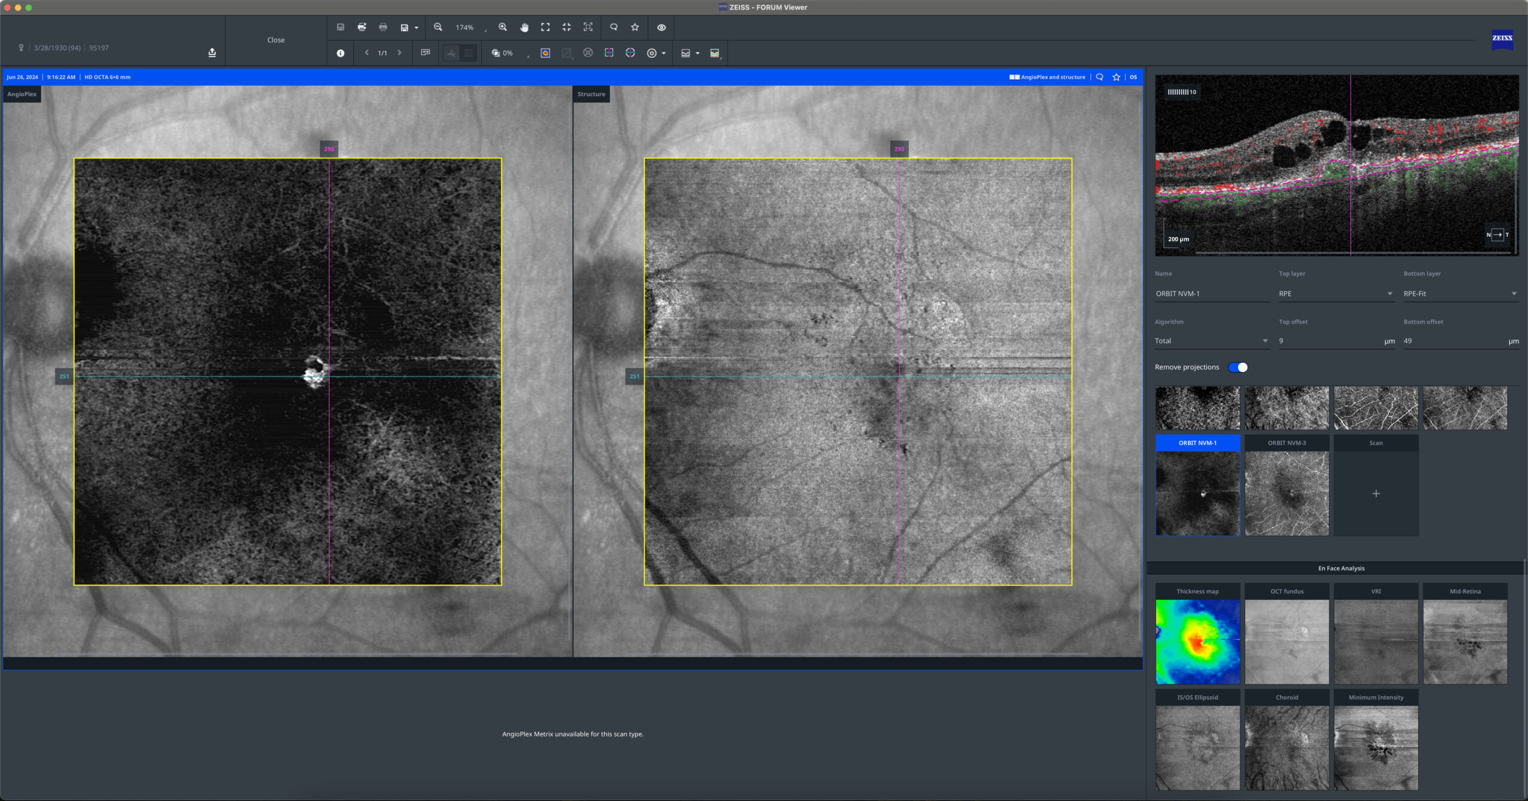Click the save icon in the toolbar
The image size is (1528, 801).
coord(340,27)
